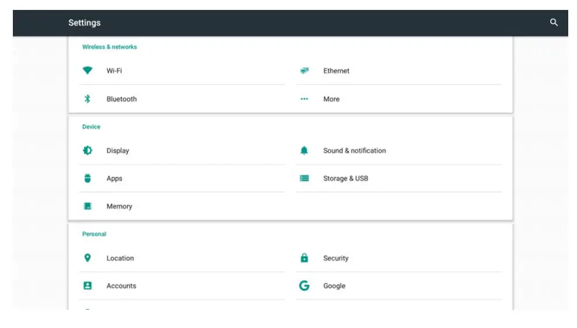Open Wi-Fi settings label
This screenshot has height=328, width=577.
click(x=114, y=71)
